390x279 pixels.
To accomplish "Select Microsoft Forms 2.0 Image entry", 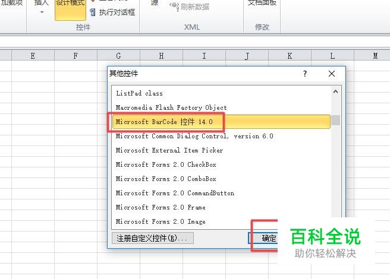I will click(x=221, y=221).
